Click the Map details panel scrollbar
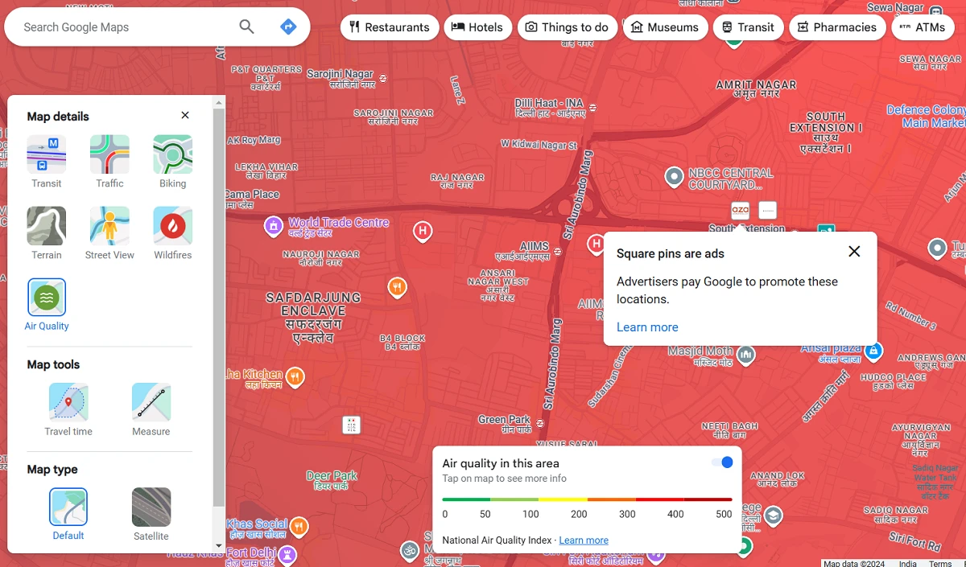 coord(219,306)
